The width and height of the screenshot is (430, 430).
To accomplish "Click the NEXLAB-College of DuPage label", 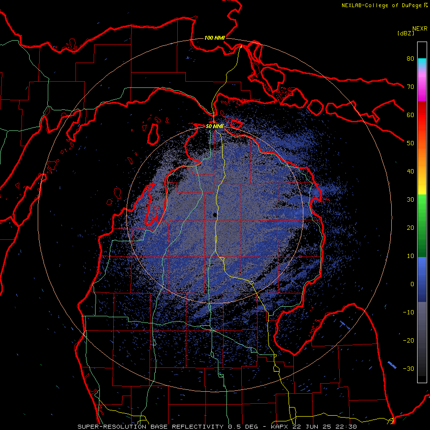I will coord(381,5).
